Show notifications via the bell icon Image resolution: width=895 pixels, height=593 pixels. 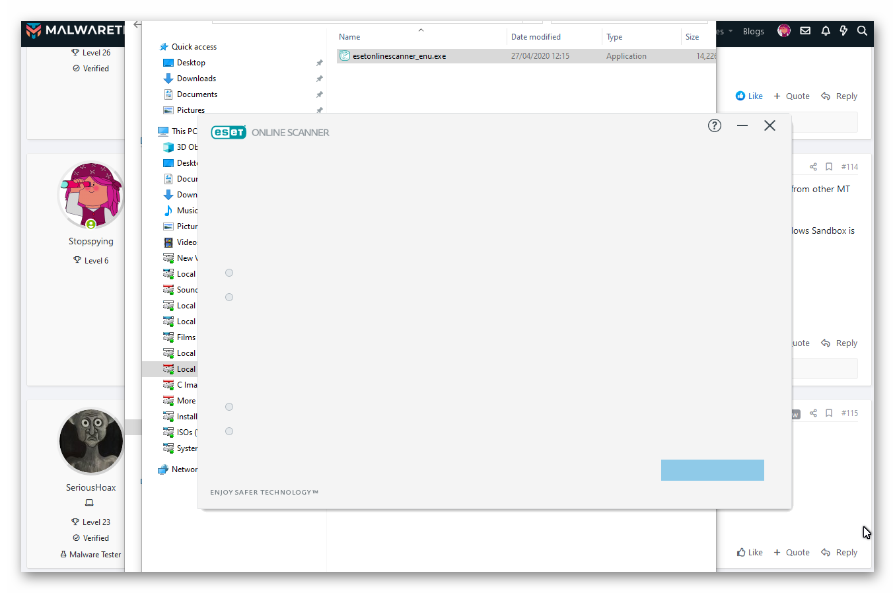(x=826, y=30)
